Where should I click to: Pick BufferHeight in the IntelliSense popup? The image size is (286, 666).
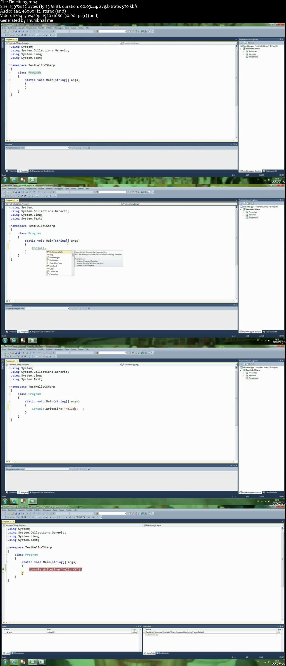pos(59,258)
